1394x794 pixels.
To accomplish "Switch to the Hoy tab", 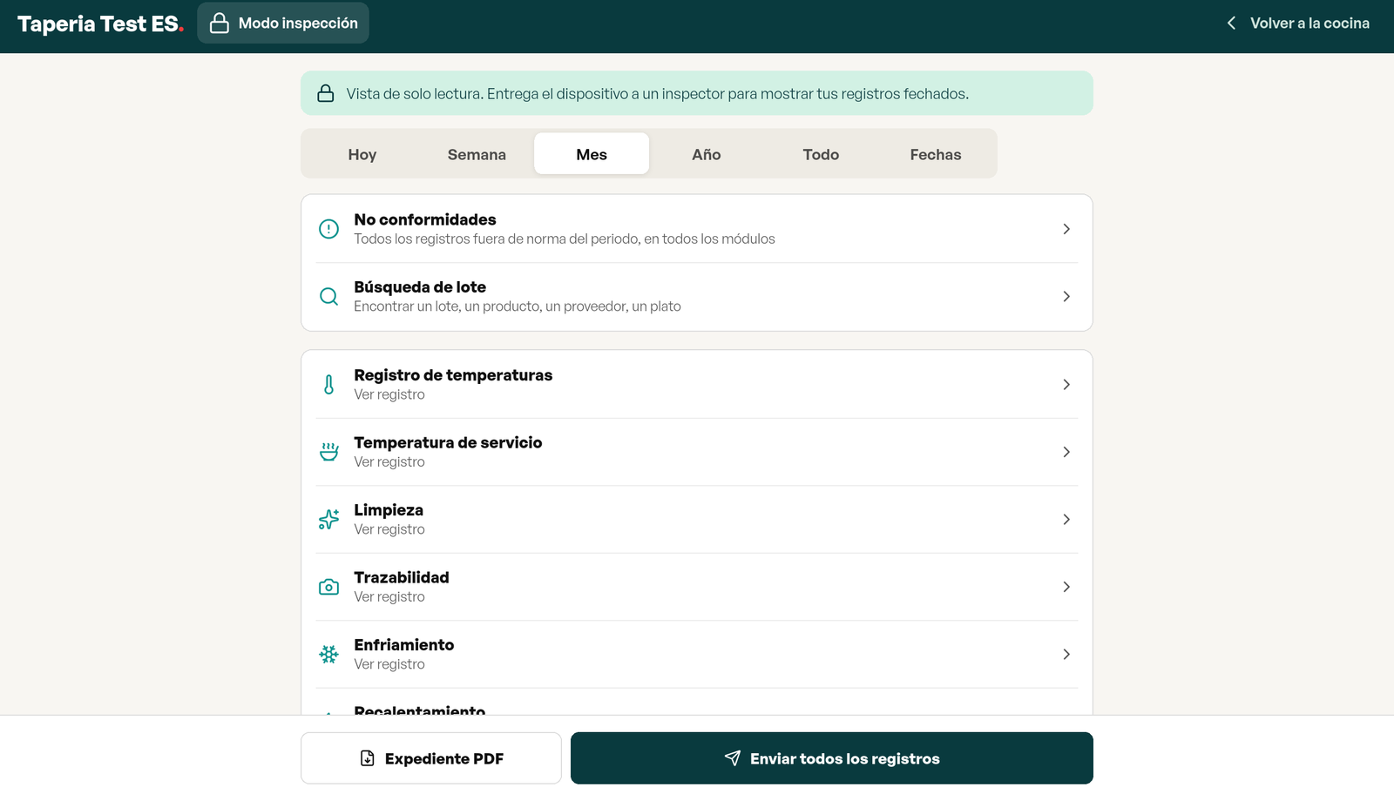I will tap(362, 154).
